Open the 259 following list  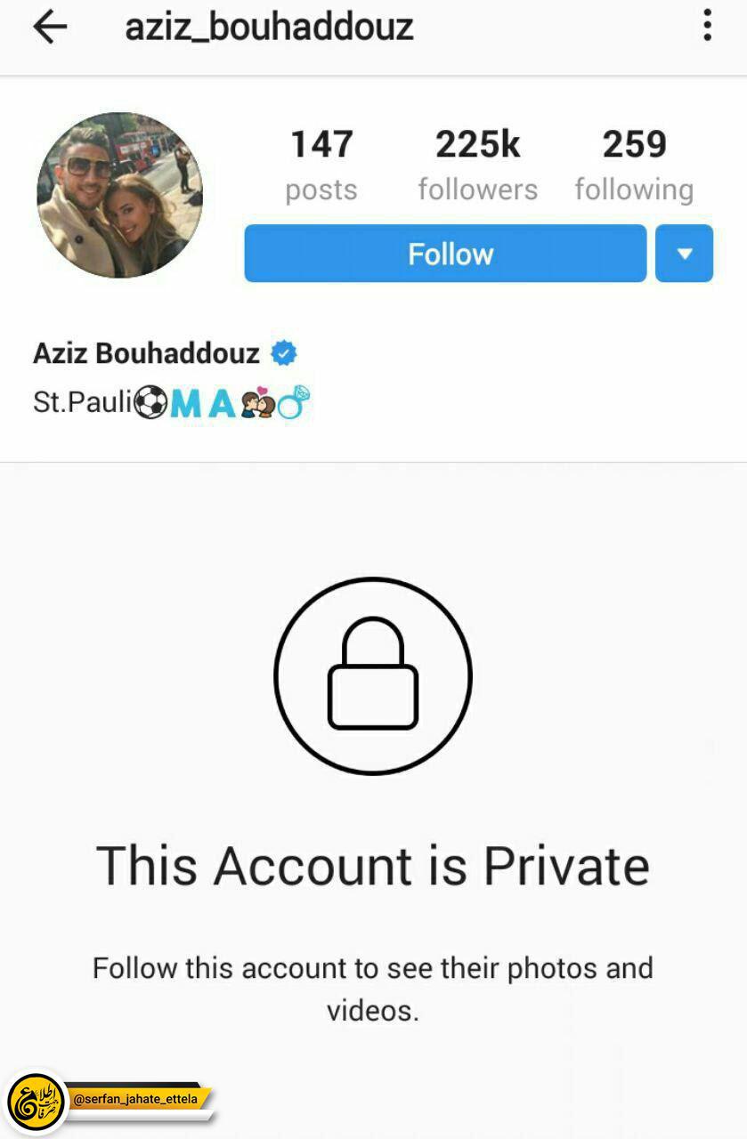tap(634, 166)
